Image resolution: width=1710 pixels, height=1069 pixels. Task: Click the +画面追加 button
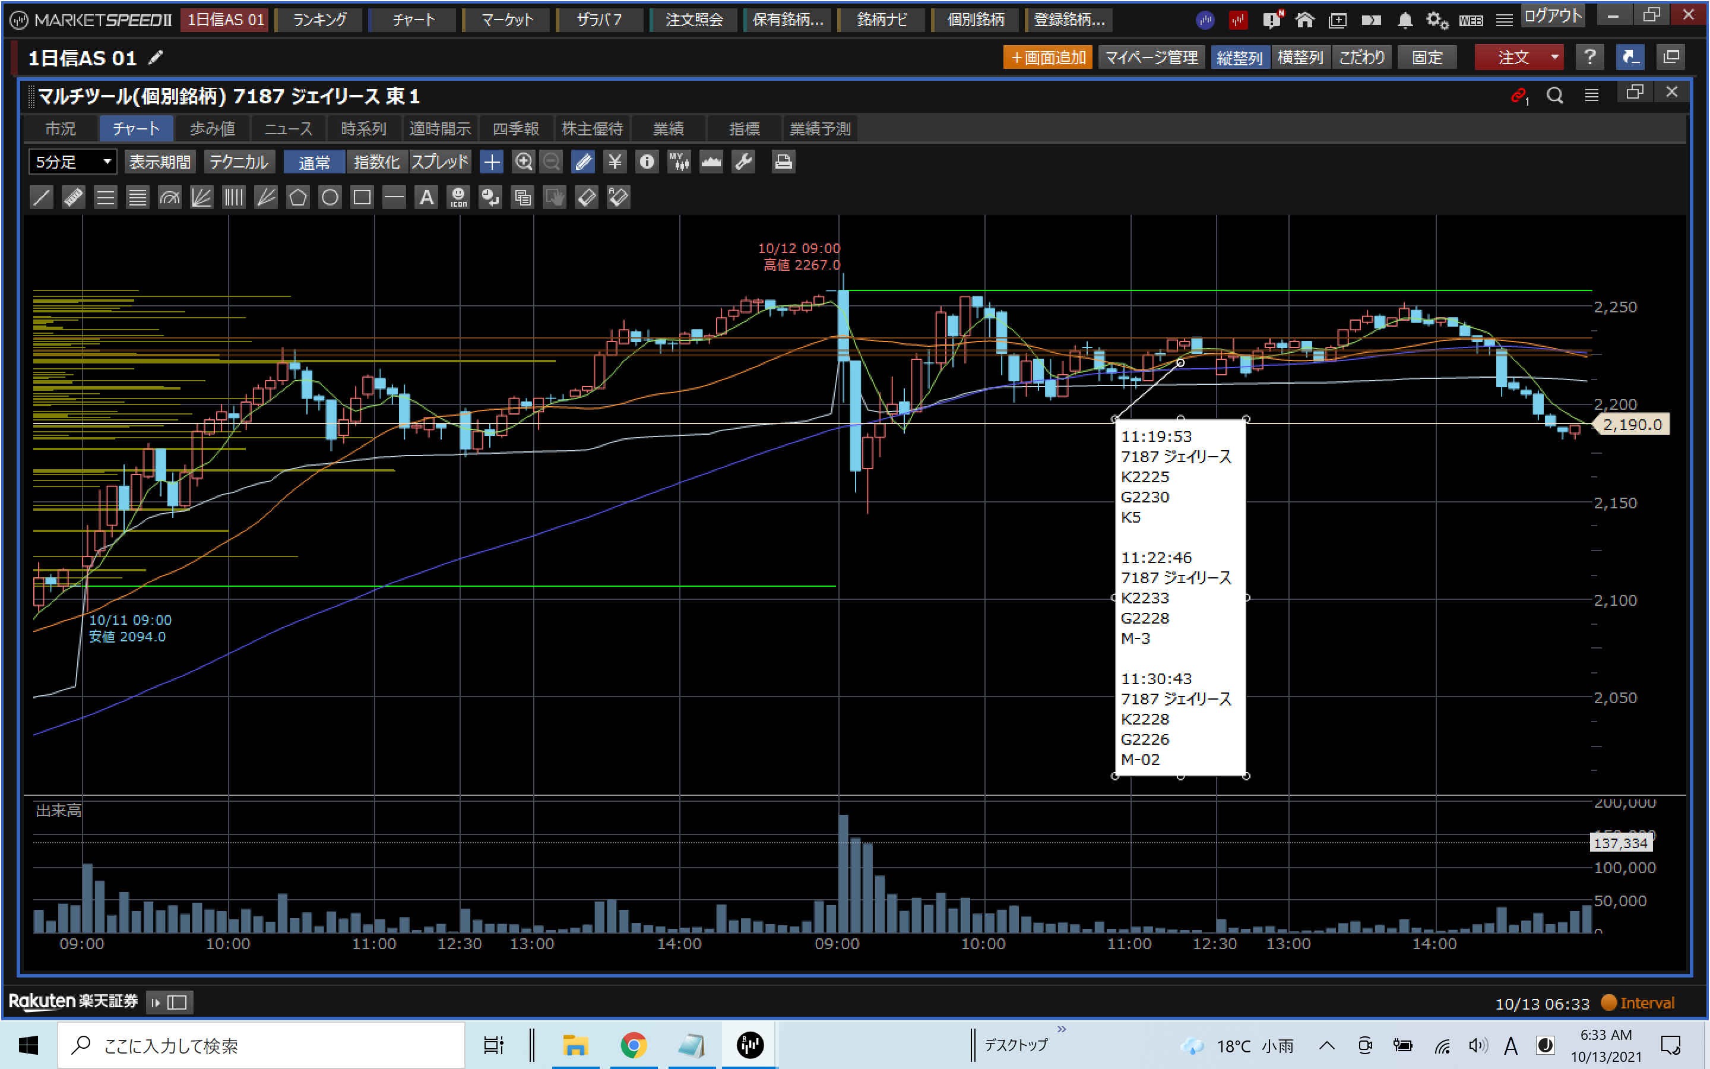[x=1047, y=57]
